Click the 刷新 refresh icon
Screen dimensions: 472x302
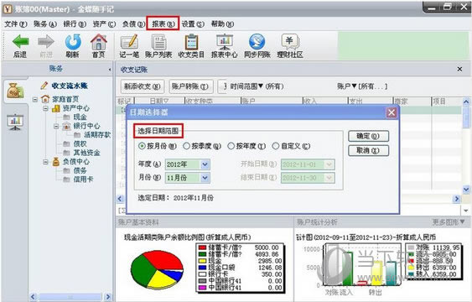73,42
